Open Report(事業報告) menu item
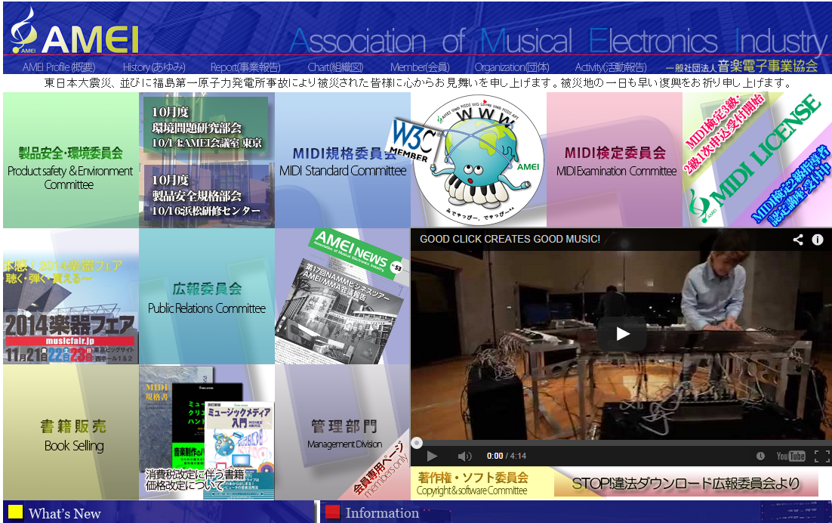The width and height of the screenshot is (832, 523). point(245,67)
